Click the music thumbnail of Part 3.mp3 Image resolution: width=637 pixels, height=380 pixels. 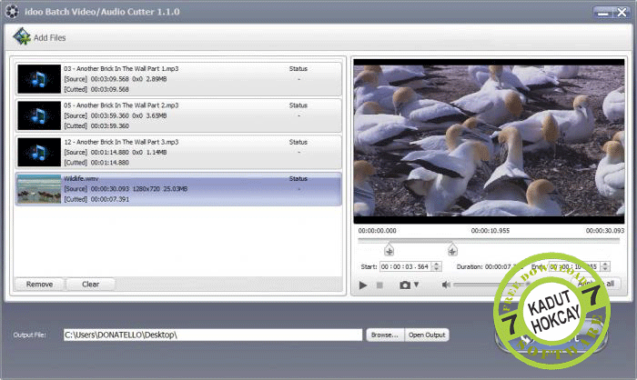pos(39,152)
